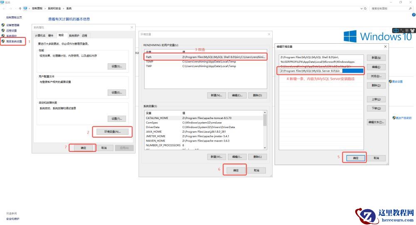Viewport: 416px width, 225px height.
Task: Select MySQL Shell 8.0\bin path entry
Action: click(x=321, y=57)
